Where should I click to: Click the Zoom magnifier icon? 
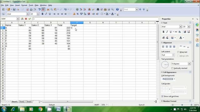pyautogui.click(x=112, y=9)
